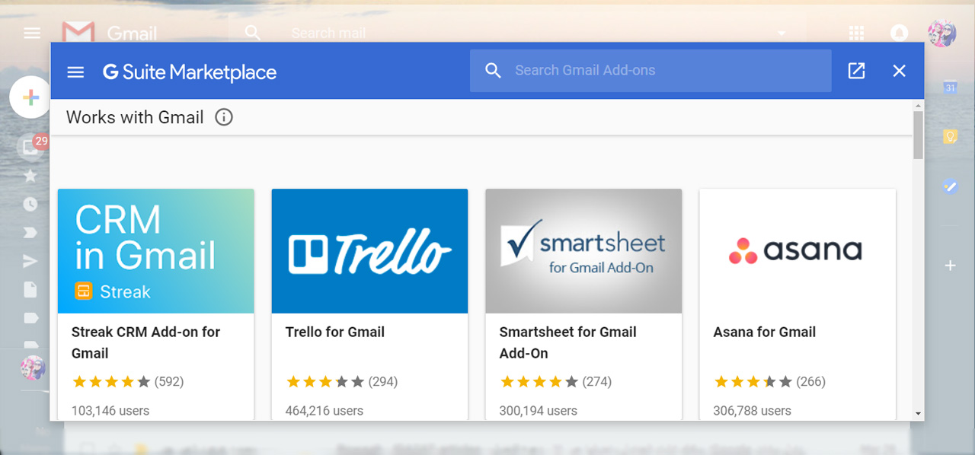Open the Google account avatar menu
Image resolution: width=975 pixels, height=455 pixels.
tap(942, 33)
